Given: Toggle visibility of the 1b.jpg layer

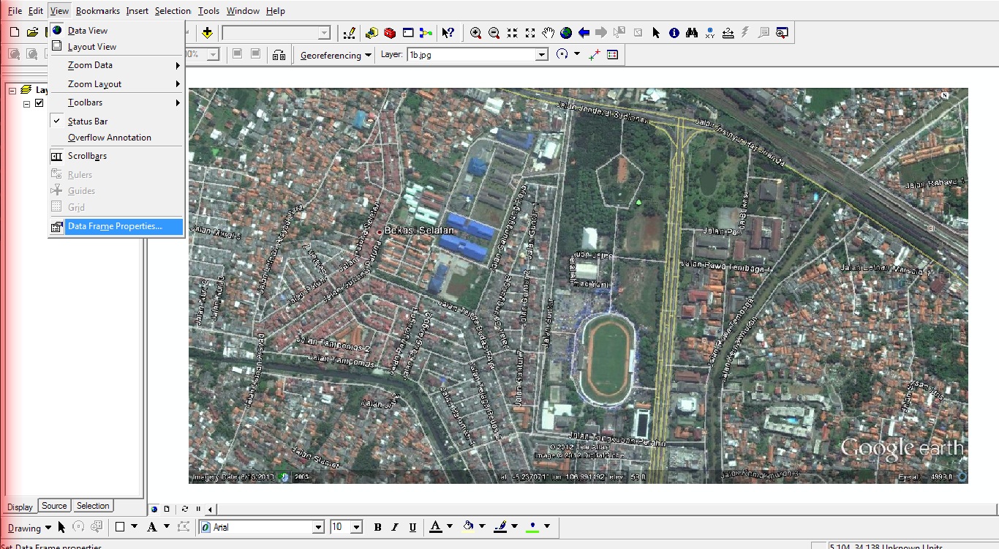Looking at the screenshot, I should tap(39, 103).
